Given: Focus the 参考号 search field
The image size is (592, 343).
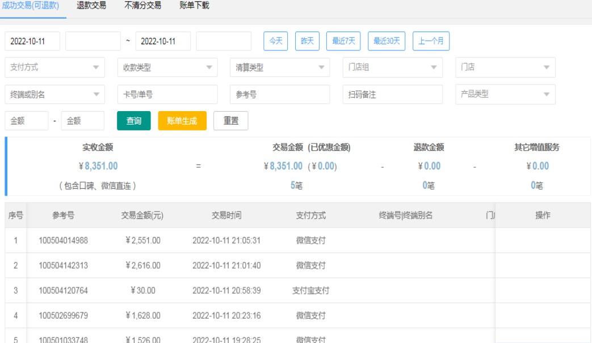Looking at the screenshot, I should click(279, 95).
